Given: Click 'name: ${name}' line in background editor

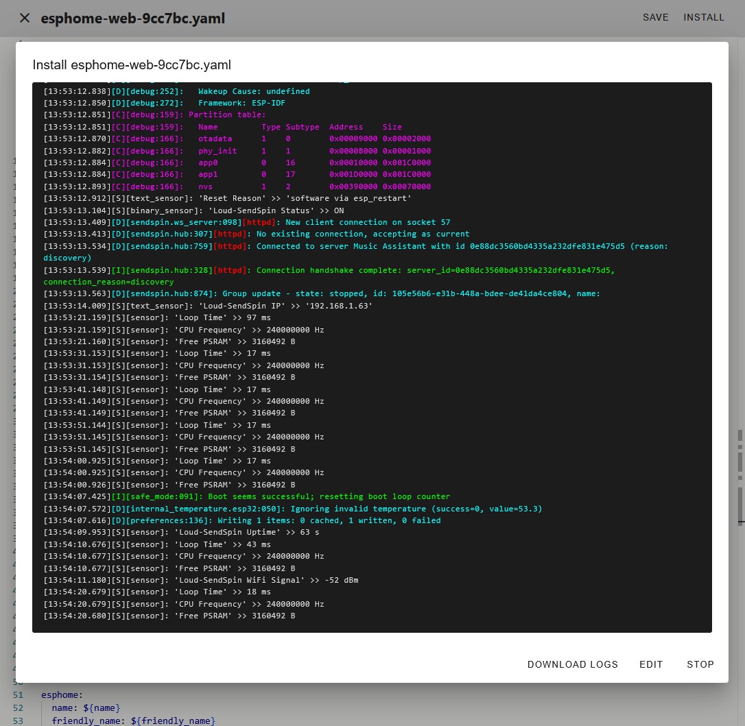Looking at the screenshot, I should click(x=86, y=708).
